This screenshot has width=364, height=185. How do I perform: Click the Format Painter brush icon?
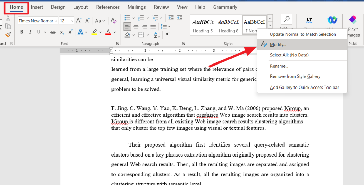[8, 35]
